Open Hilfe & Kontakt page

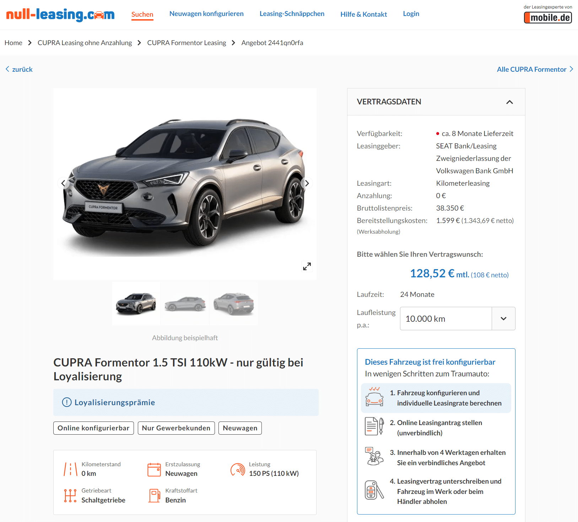[364, 14]
